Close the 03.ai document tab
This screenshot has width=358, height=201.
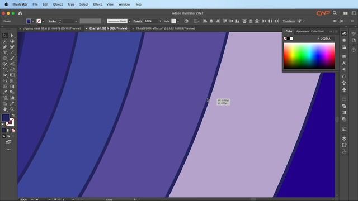86,28
